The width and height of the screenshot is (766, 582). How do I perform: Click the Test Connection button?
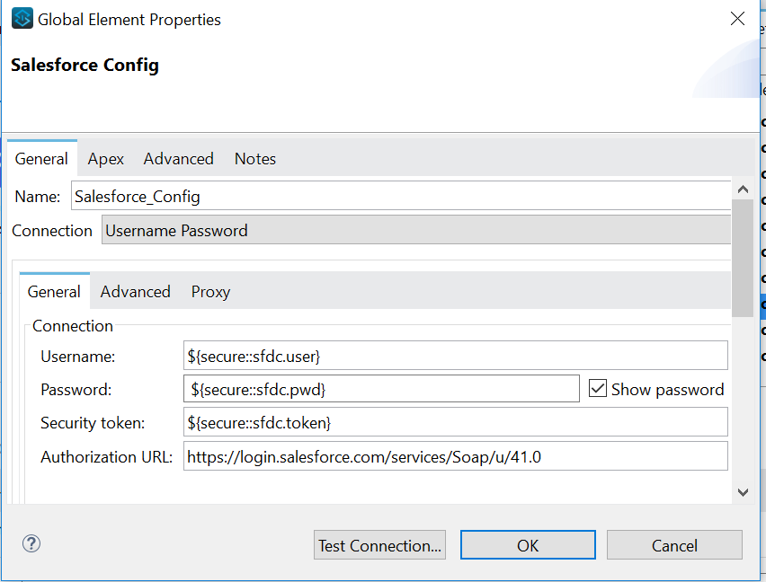click(379, 543)
